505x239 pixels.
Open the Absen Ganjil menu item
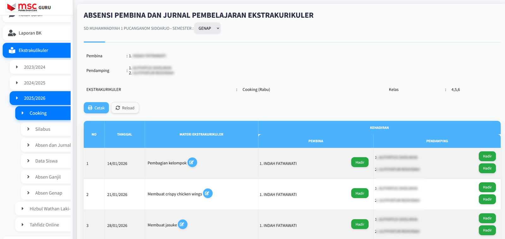point(46,177)
